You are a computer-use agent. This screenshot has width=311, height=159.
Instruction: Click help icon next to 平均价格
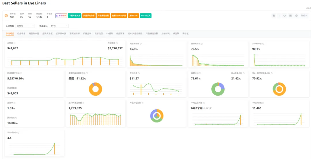[139, 73]
